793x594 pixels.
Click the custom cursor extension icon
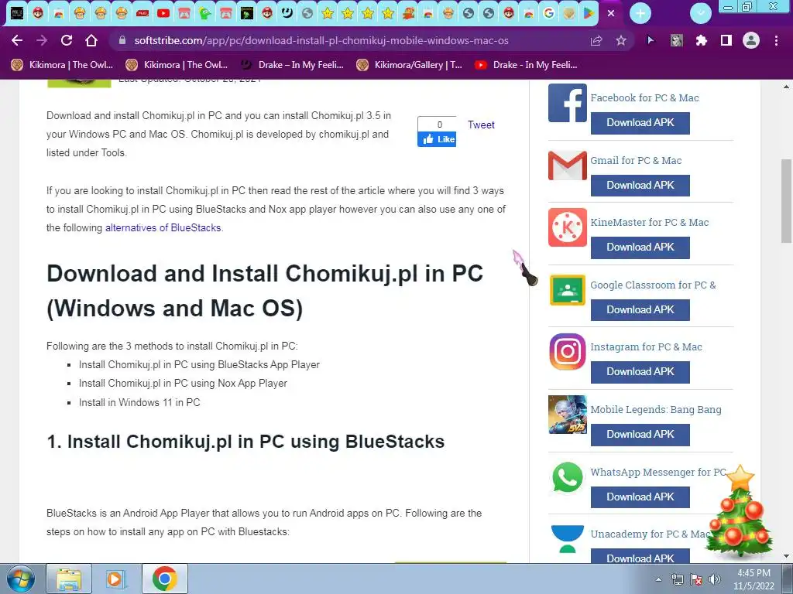pos(651,40)
